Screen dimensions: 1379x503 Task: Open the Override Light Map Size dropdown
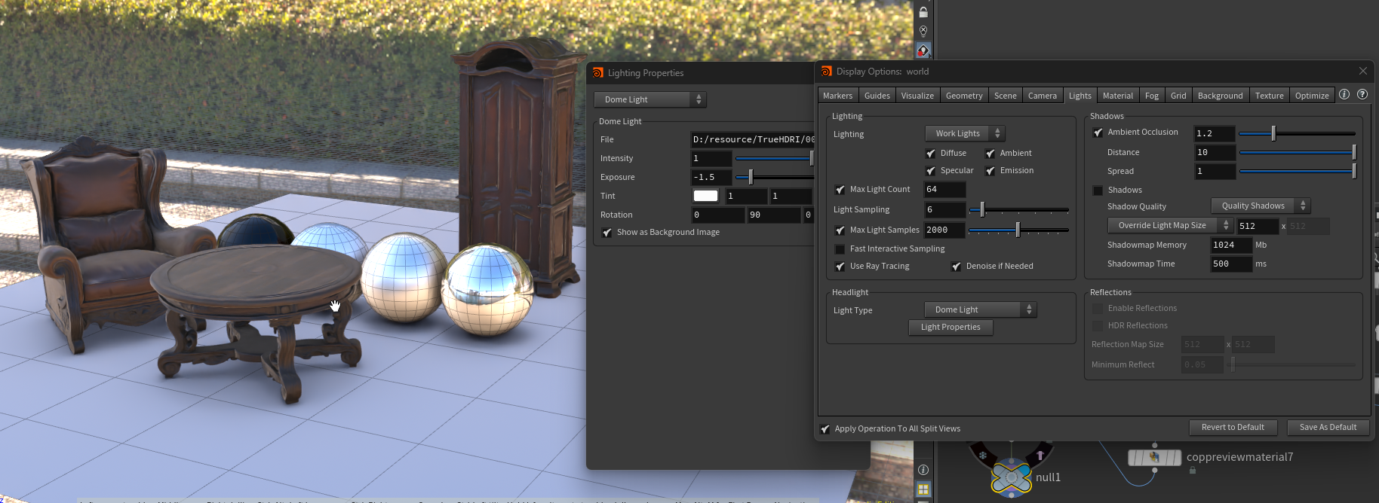[1170, 225]
